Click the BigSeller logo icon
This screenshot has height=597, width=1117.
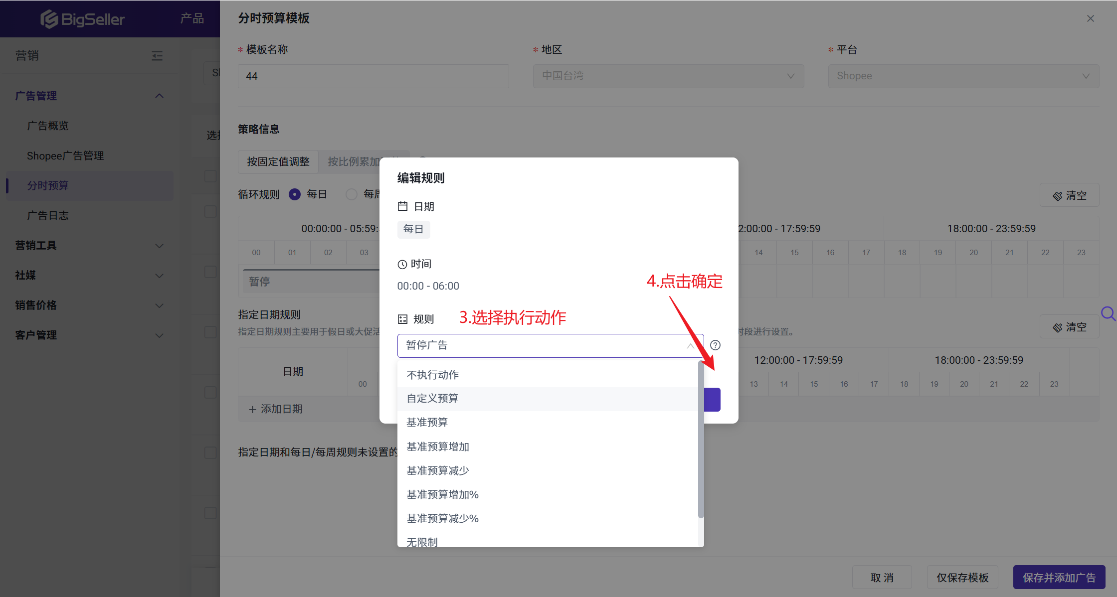[49, 19]
